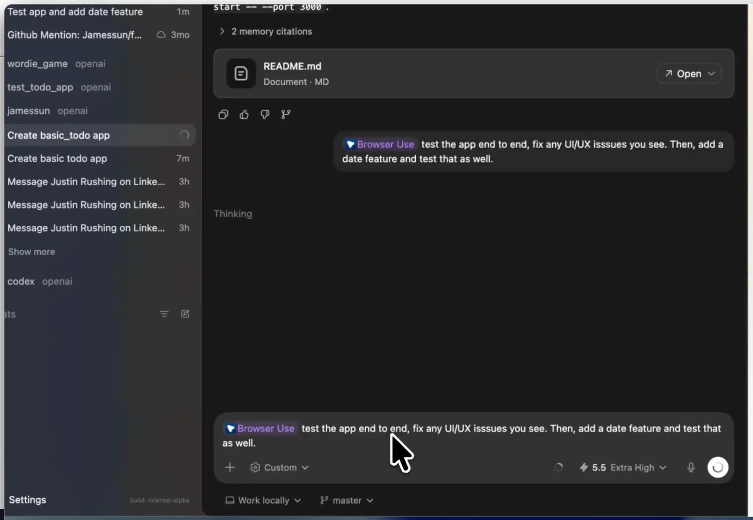
Task: Give a thumbs up on the response
Action: click(244, 114)
